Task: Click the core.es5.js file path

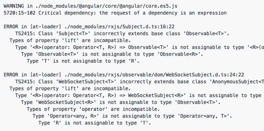Action: coord(107,6)
